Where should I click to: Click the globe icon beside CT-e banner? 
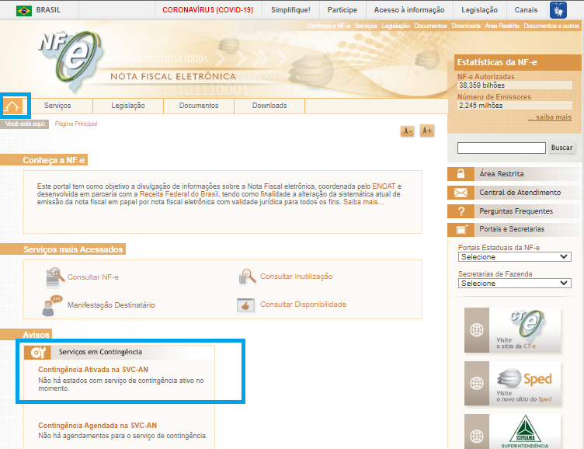click(477, 330)
